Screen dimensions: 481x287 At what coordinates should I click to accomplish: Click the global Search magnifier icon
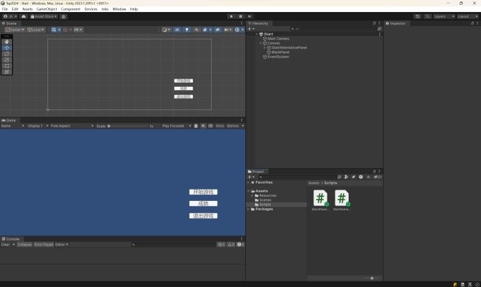pos(428,16)
